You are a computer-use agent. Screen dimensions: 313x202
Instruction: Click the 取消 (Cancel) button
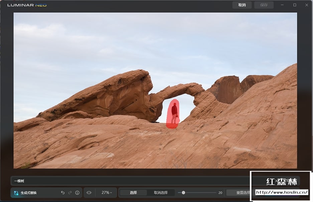242,5
